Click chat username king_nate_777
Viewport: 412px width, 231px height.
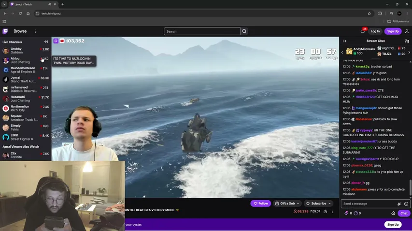pyautogui.click(x=362, y=148)
